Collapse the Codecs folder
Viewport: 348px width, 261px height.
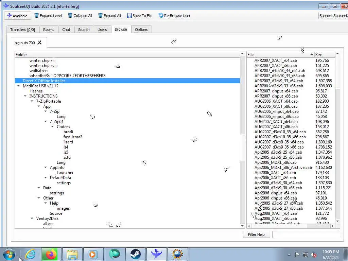(52, 127)
